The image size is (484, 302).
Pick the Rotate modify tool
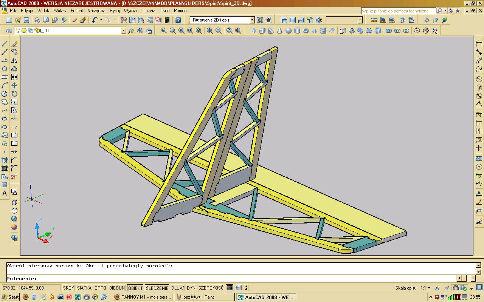click(14, 94)
